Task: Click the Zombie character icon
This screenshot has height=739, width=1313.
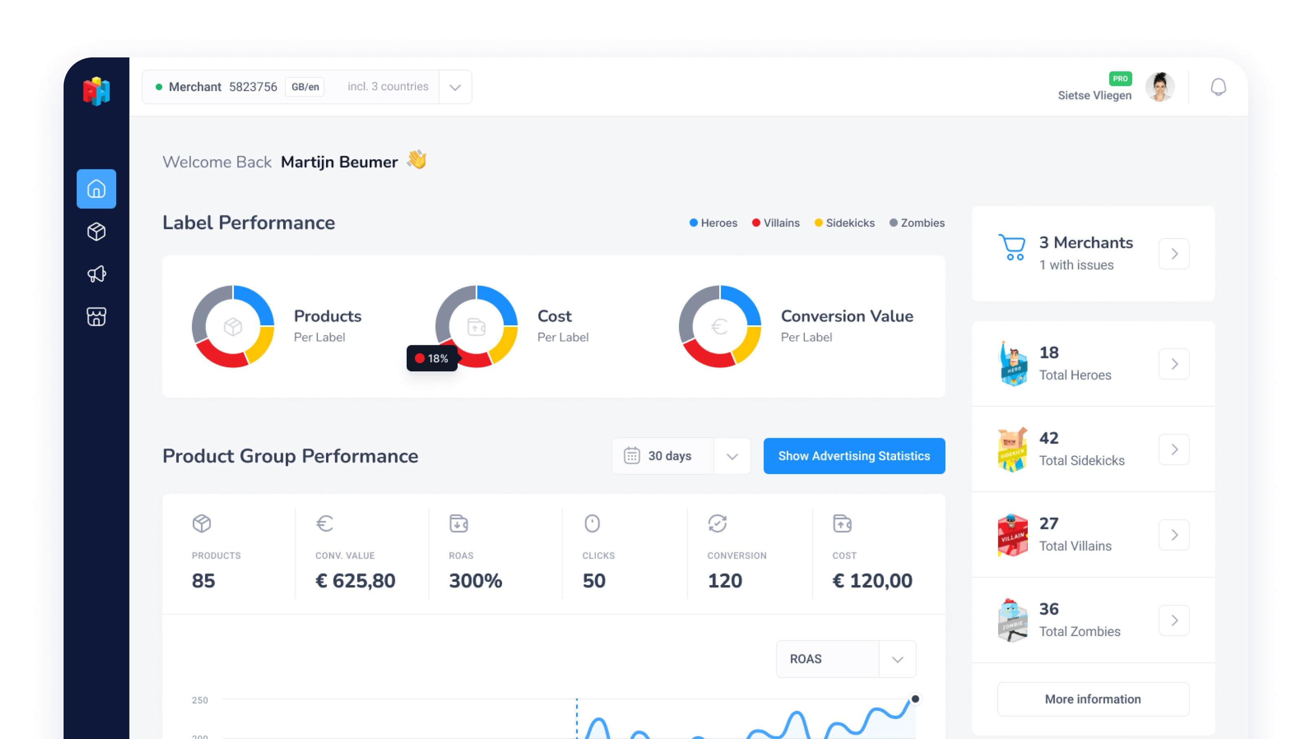Action: coord(1013,621)
